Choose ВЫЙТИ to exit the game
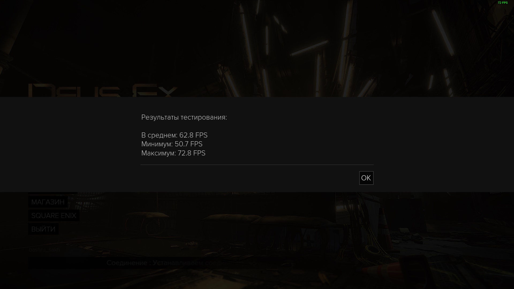This screenshot has width=514, height=289. click(43, 229)
